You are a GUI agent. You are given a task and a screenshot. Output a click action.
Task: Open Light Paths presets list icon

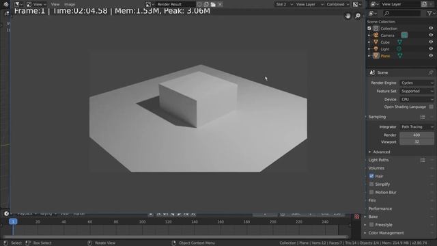click(x=423, y=160)
